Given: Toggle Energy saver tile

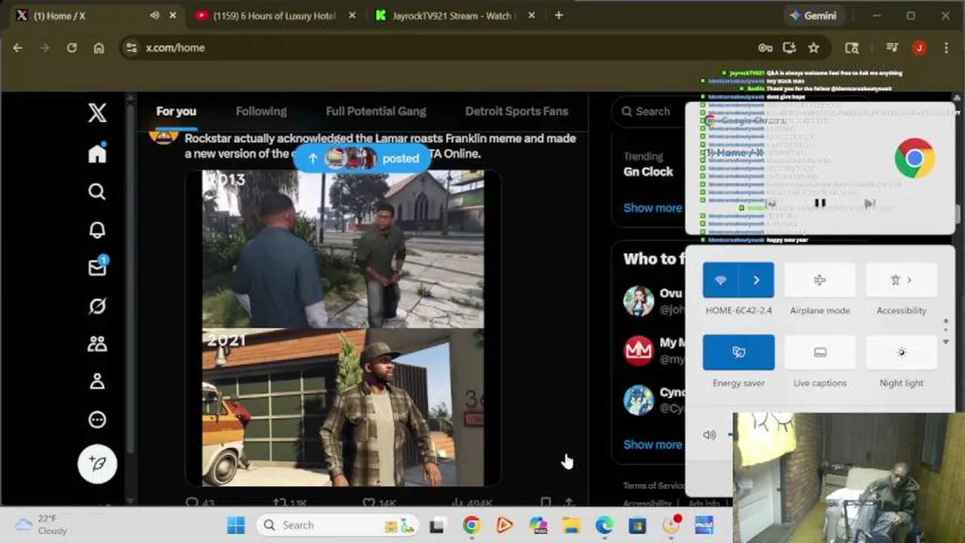Looking at the screenshot, I should [738, 352].
